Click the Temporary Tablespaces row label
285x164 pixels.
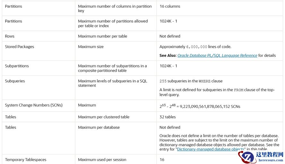[26, 160]
